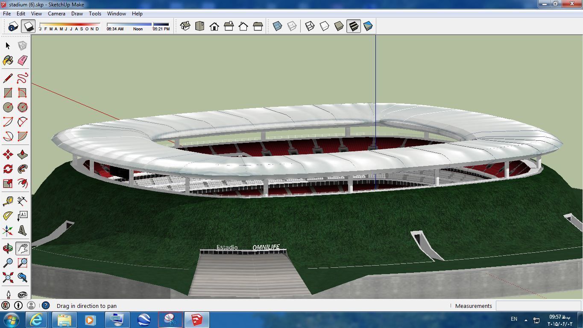Select the Polygon tool
This screenshot has height=328, width=583.
(22, 107)
